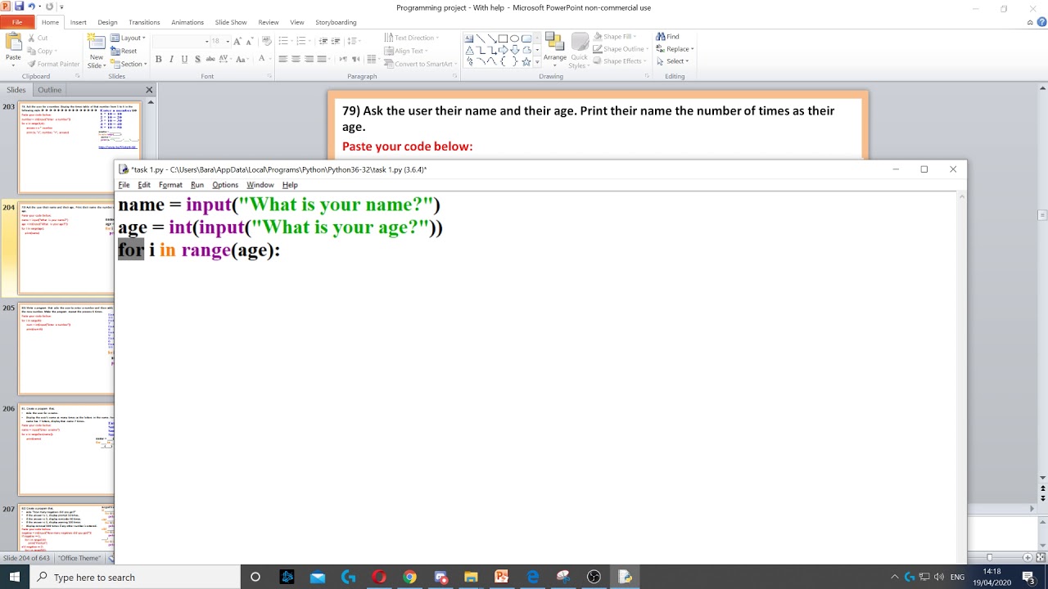Open the Insert ribbon tab

pos(79,22)
